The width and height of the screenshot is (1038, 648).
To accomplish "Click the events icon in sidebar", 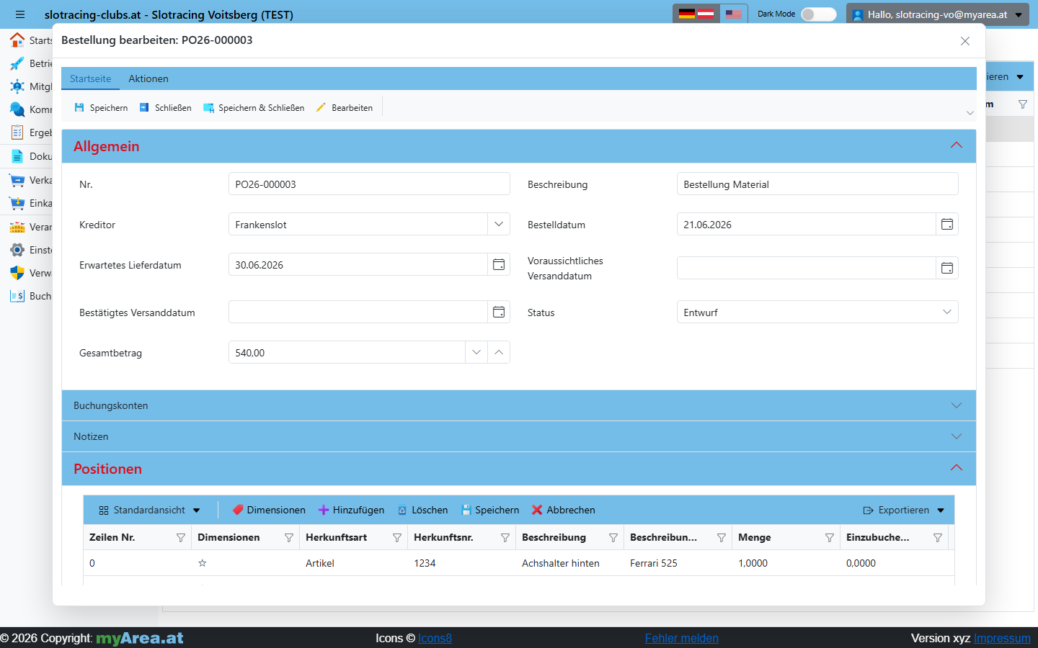I will tap(17, 227).
